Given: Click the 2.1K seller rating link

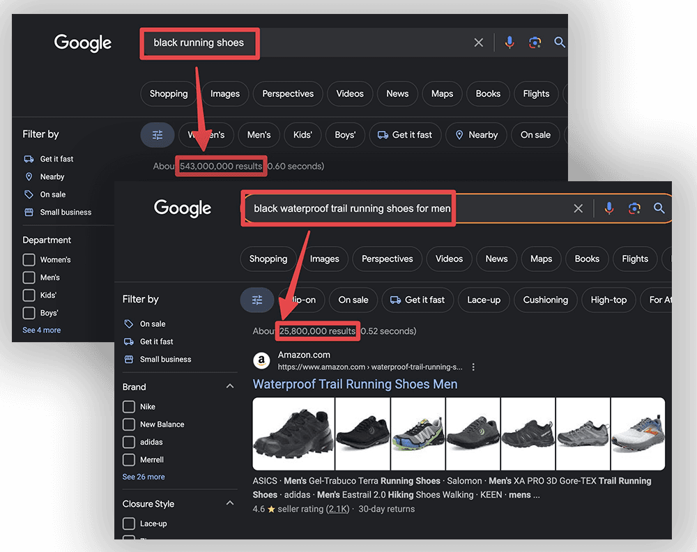Looking at the screenshot, I should tap(339, 509).
